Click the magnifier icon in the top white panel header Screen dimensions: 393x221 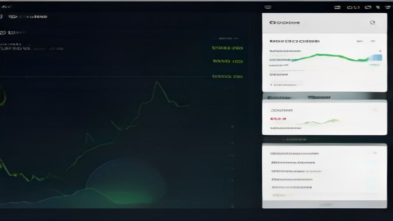tap(372, 23)
